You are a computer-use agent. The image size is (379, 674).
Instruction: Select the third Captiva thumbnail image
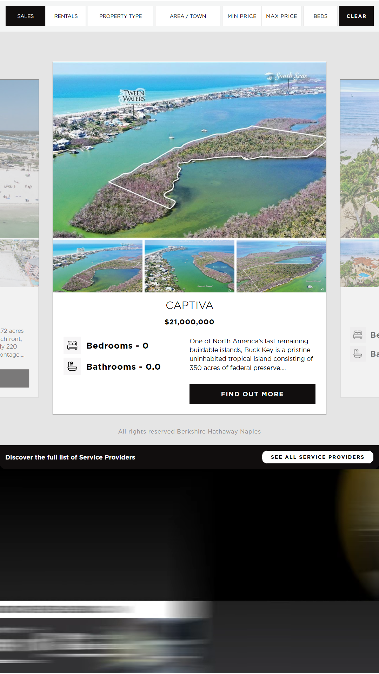[x=281, y=266]
